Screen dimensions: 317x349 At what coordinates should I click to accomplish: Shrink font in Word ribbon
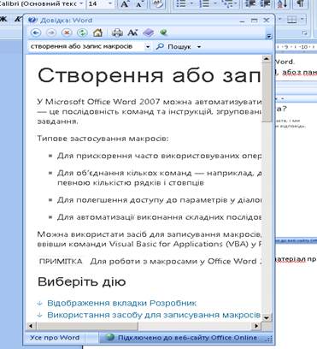(x=138, y=4)
